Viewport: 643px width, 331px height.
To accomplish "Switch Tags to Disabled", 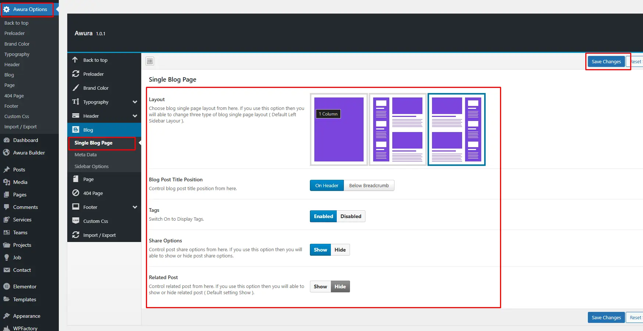I will tap(351, 216).
